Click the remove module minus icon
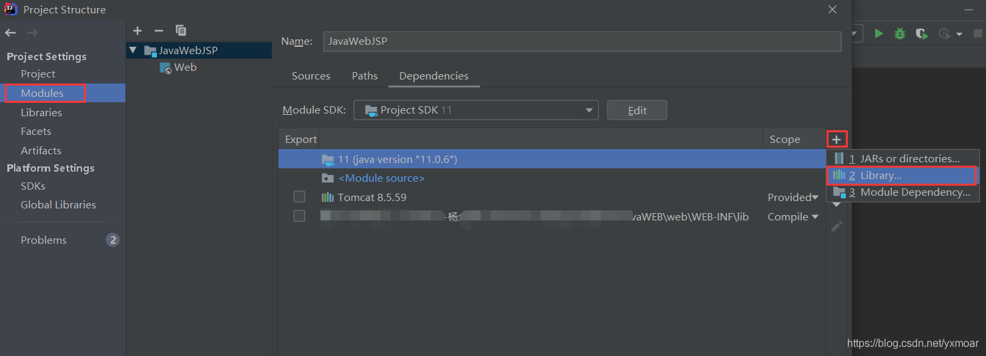986x356 pixels. pos(159,31)
